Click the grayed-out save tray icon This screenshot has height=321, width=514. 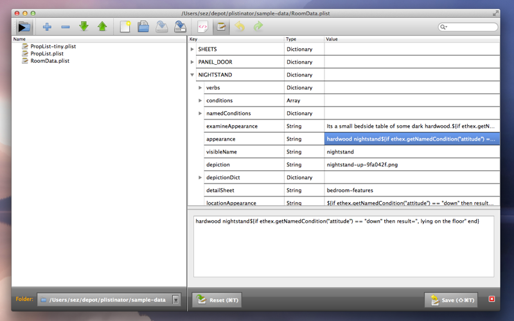162,26
